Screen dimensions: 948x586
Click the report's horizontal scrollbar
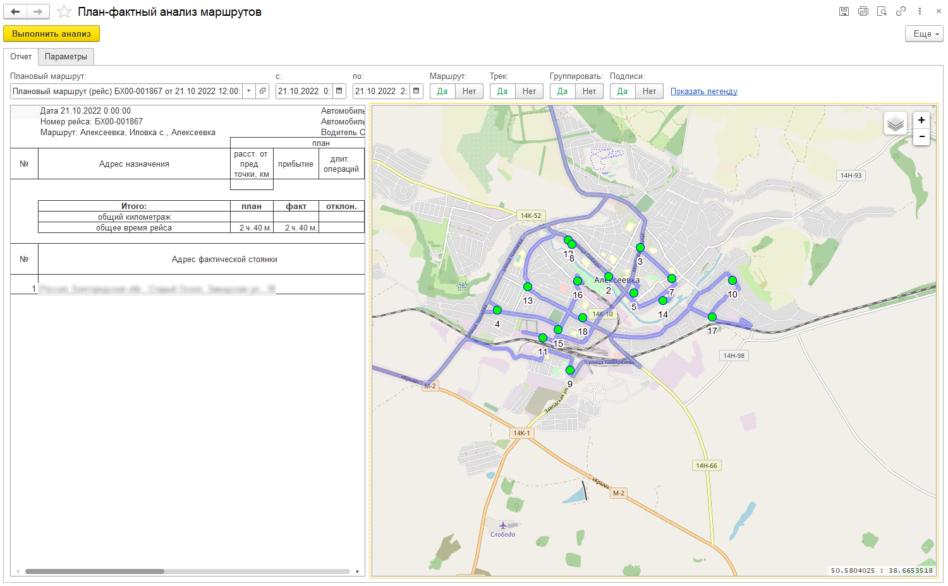[95, 571]
